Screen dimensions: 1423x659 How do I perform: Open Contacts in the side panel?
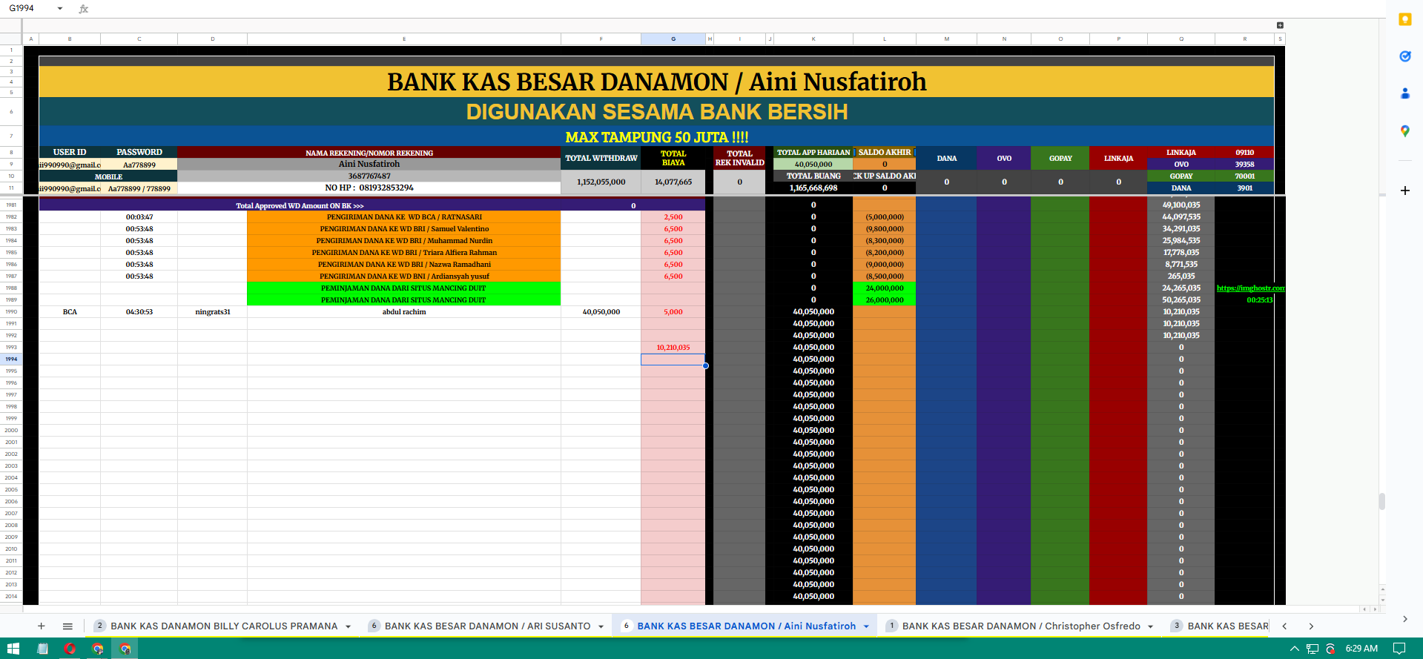pos(1404,93)
